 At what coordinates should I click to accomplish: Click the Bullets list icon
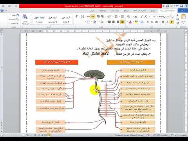click(x=122, y=16)
